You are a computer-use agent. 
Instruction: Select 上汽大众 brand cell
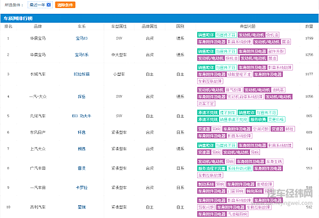(38, 149)
